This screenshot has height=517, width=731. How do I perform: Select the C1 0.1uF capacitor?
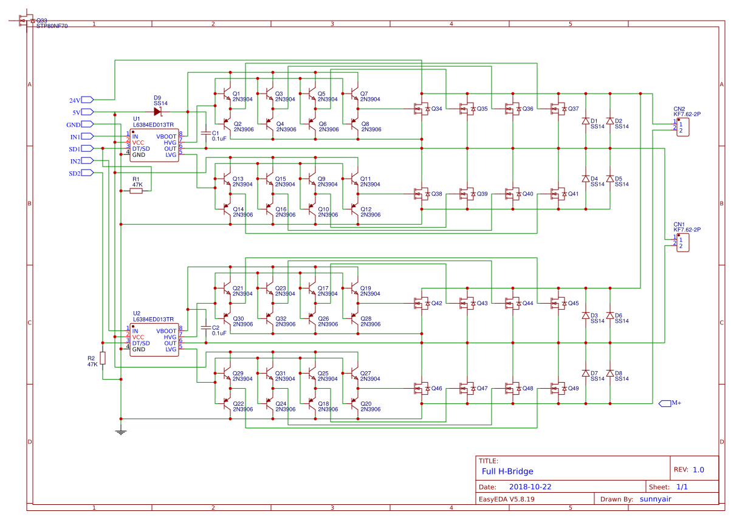point(206,132)
